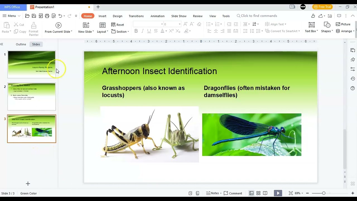Switch to Animation tab
Image resolution: width=357 pixels, height=201 pixels.
157,16
